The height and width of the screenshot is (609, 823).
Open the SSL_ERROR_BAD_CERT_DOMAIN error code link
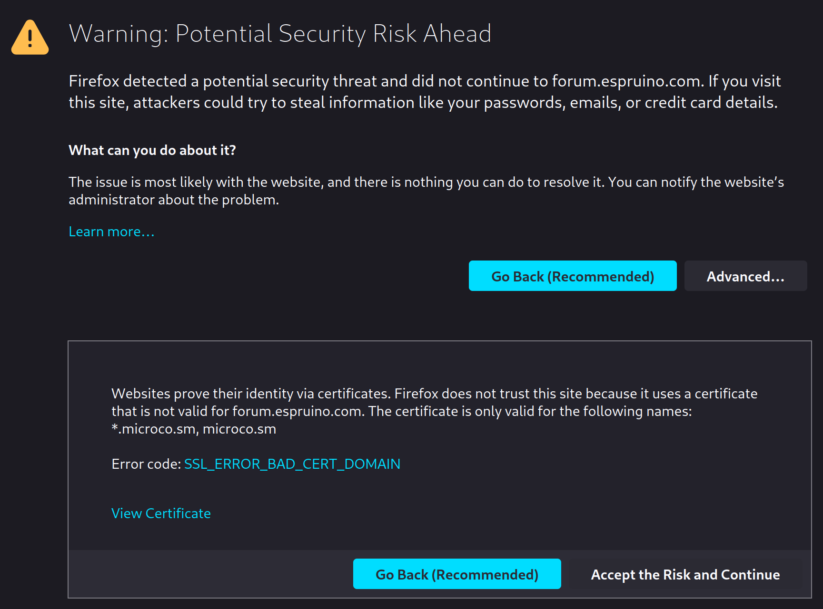292,464
